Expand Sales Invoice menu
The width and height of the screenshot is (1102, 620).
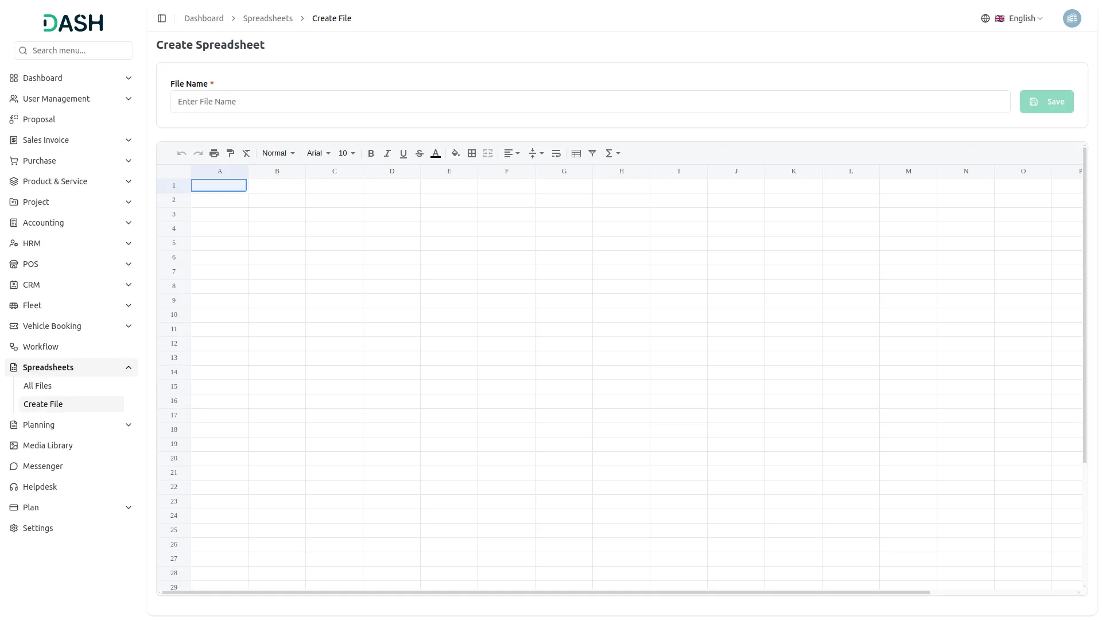(71, 140)
